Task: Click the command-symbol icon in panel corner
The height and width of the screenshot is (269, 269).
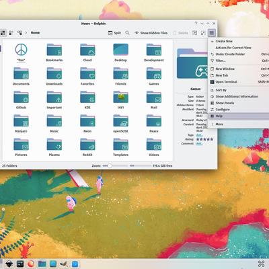Action: click(x=262, y=264)
